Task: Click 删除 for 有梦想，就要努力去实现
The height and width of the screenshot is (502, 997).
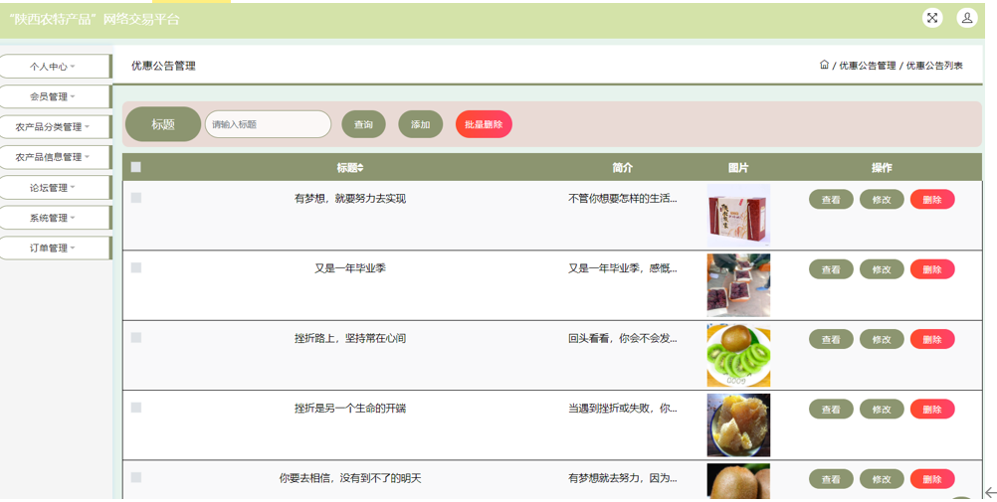Action: coord(932,200)
